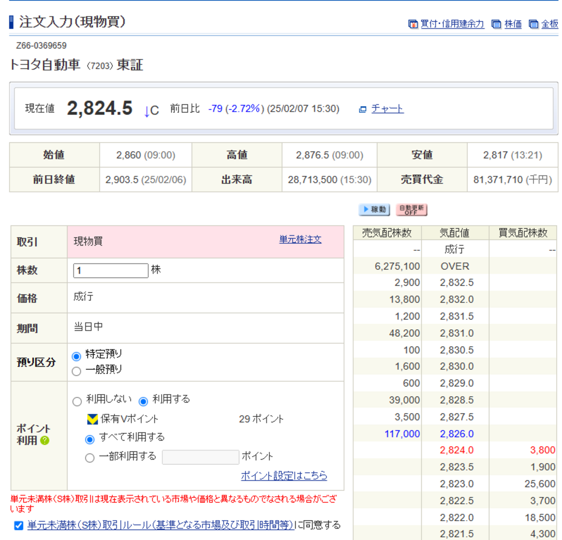Click the green help icon for ポイント利用

pyautogui.click(x=45, y=441)
